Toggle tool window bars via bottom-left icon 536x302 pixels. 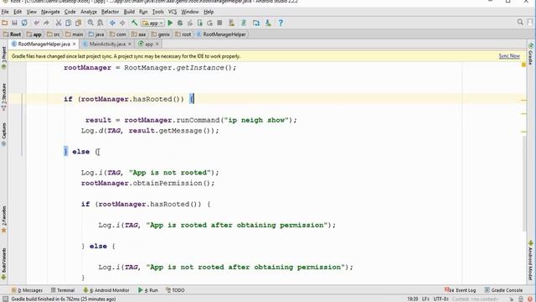[5, 299]
